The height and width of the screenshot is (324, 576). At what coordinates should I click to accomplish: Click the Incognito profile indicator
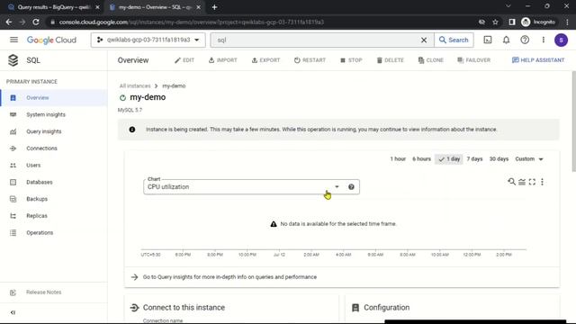pos(538,22)
